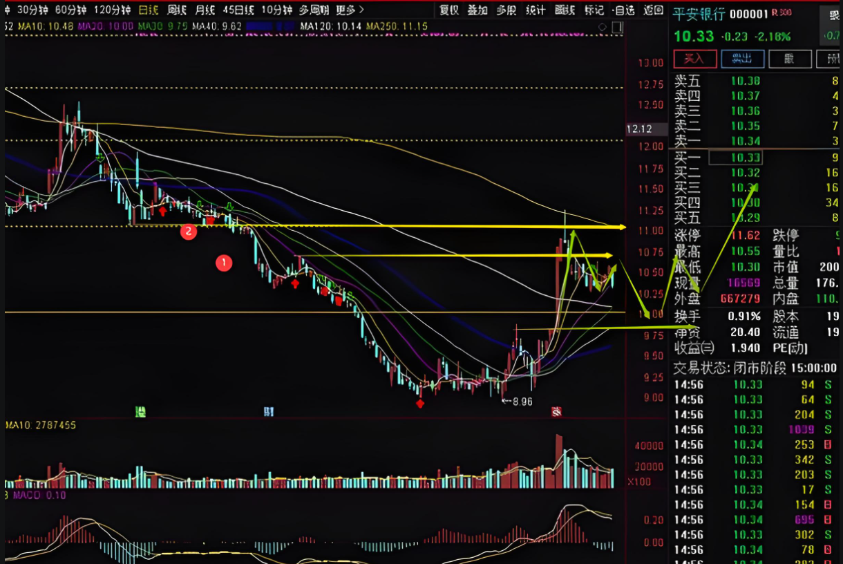Viewport: 843px width, 564px height.
Task: Click the MA20 legend label
Action: pos(106,26)
